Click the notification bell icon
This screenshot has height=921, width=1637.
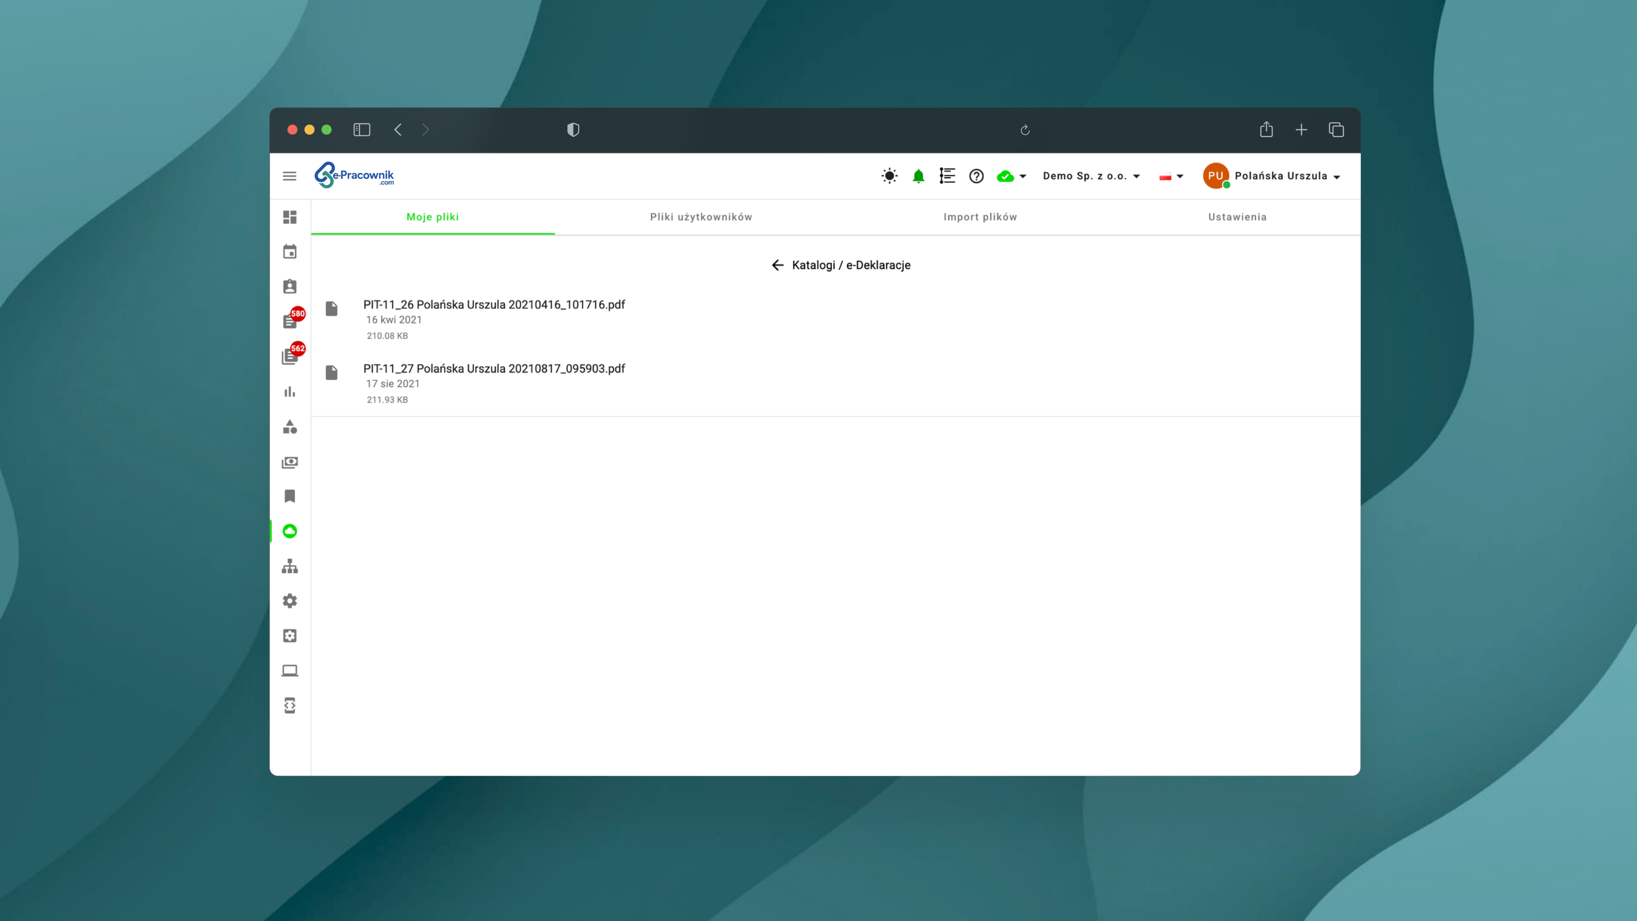[x=918, y=176]
